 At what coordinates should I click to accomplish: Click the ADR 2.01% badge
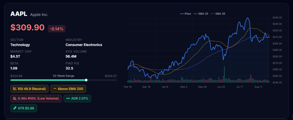click(77, 98)
